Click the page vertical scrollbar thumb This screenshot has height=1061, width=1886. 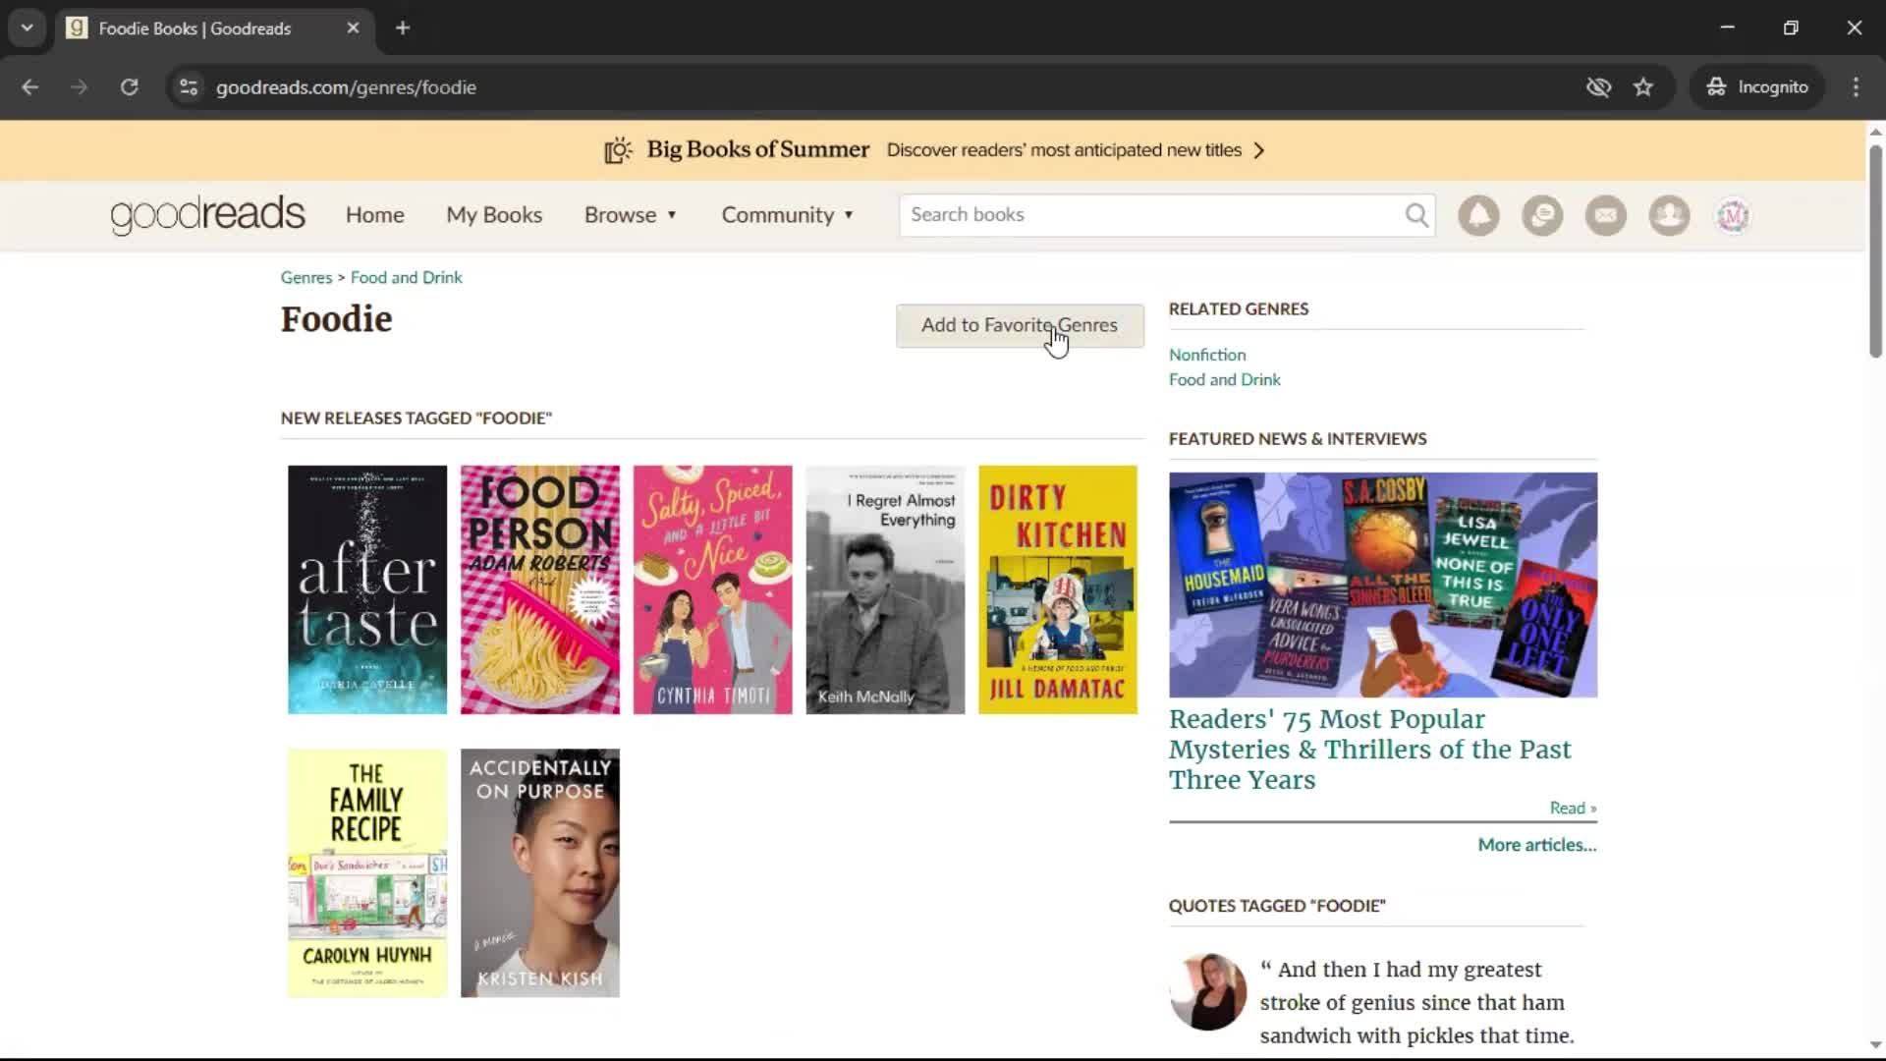coord(1875,251)
